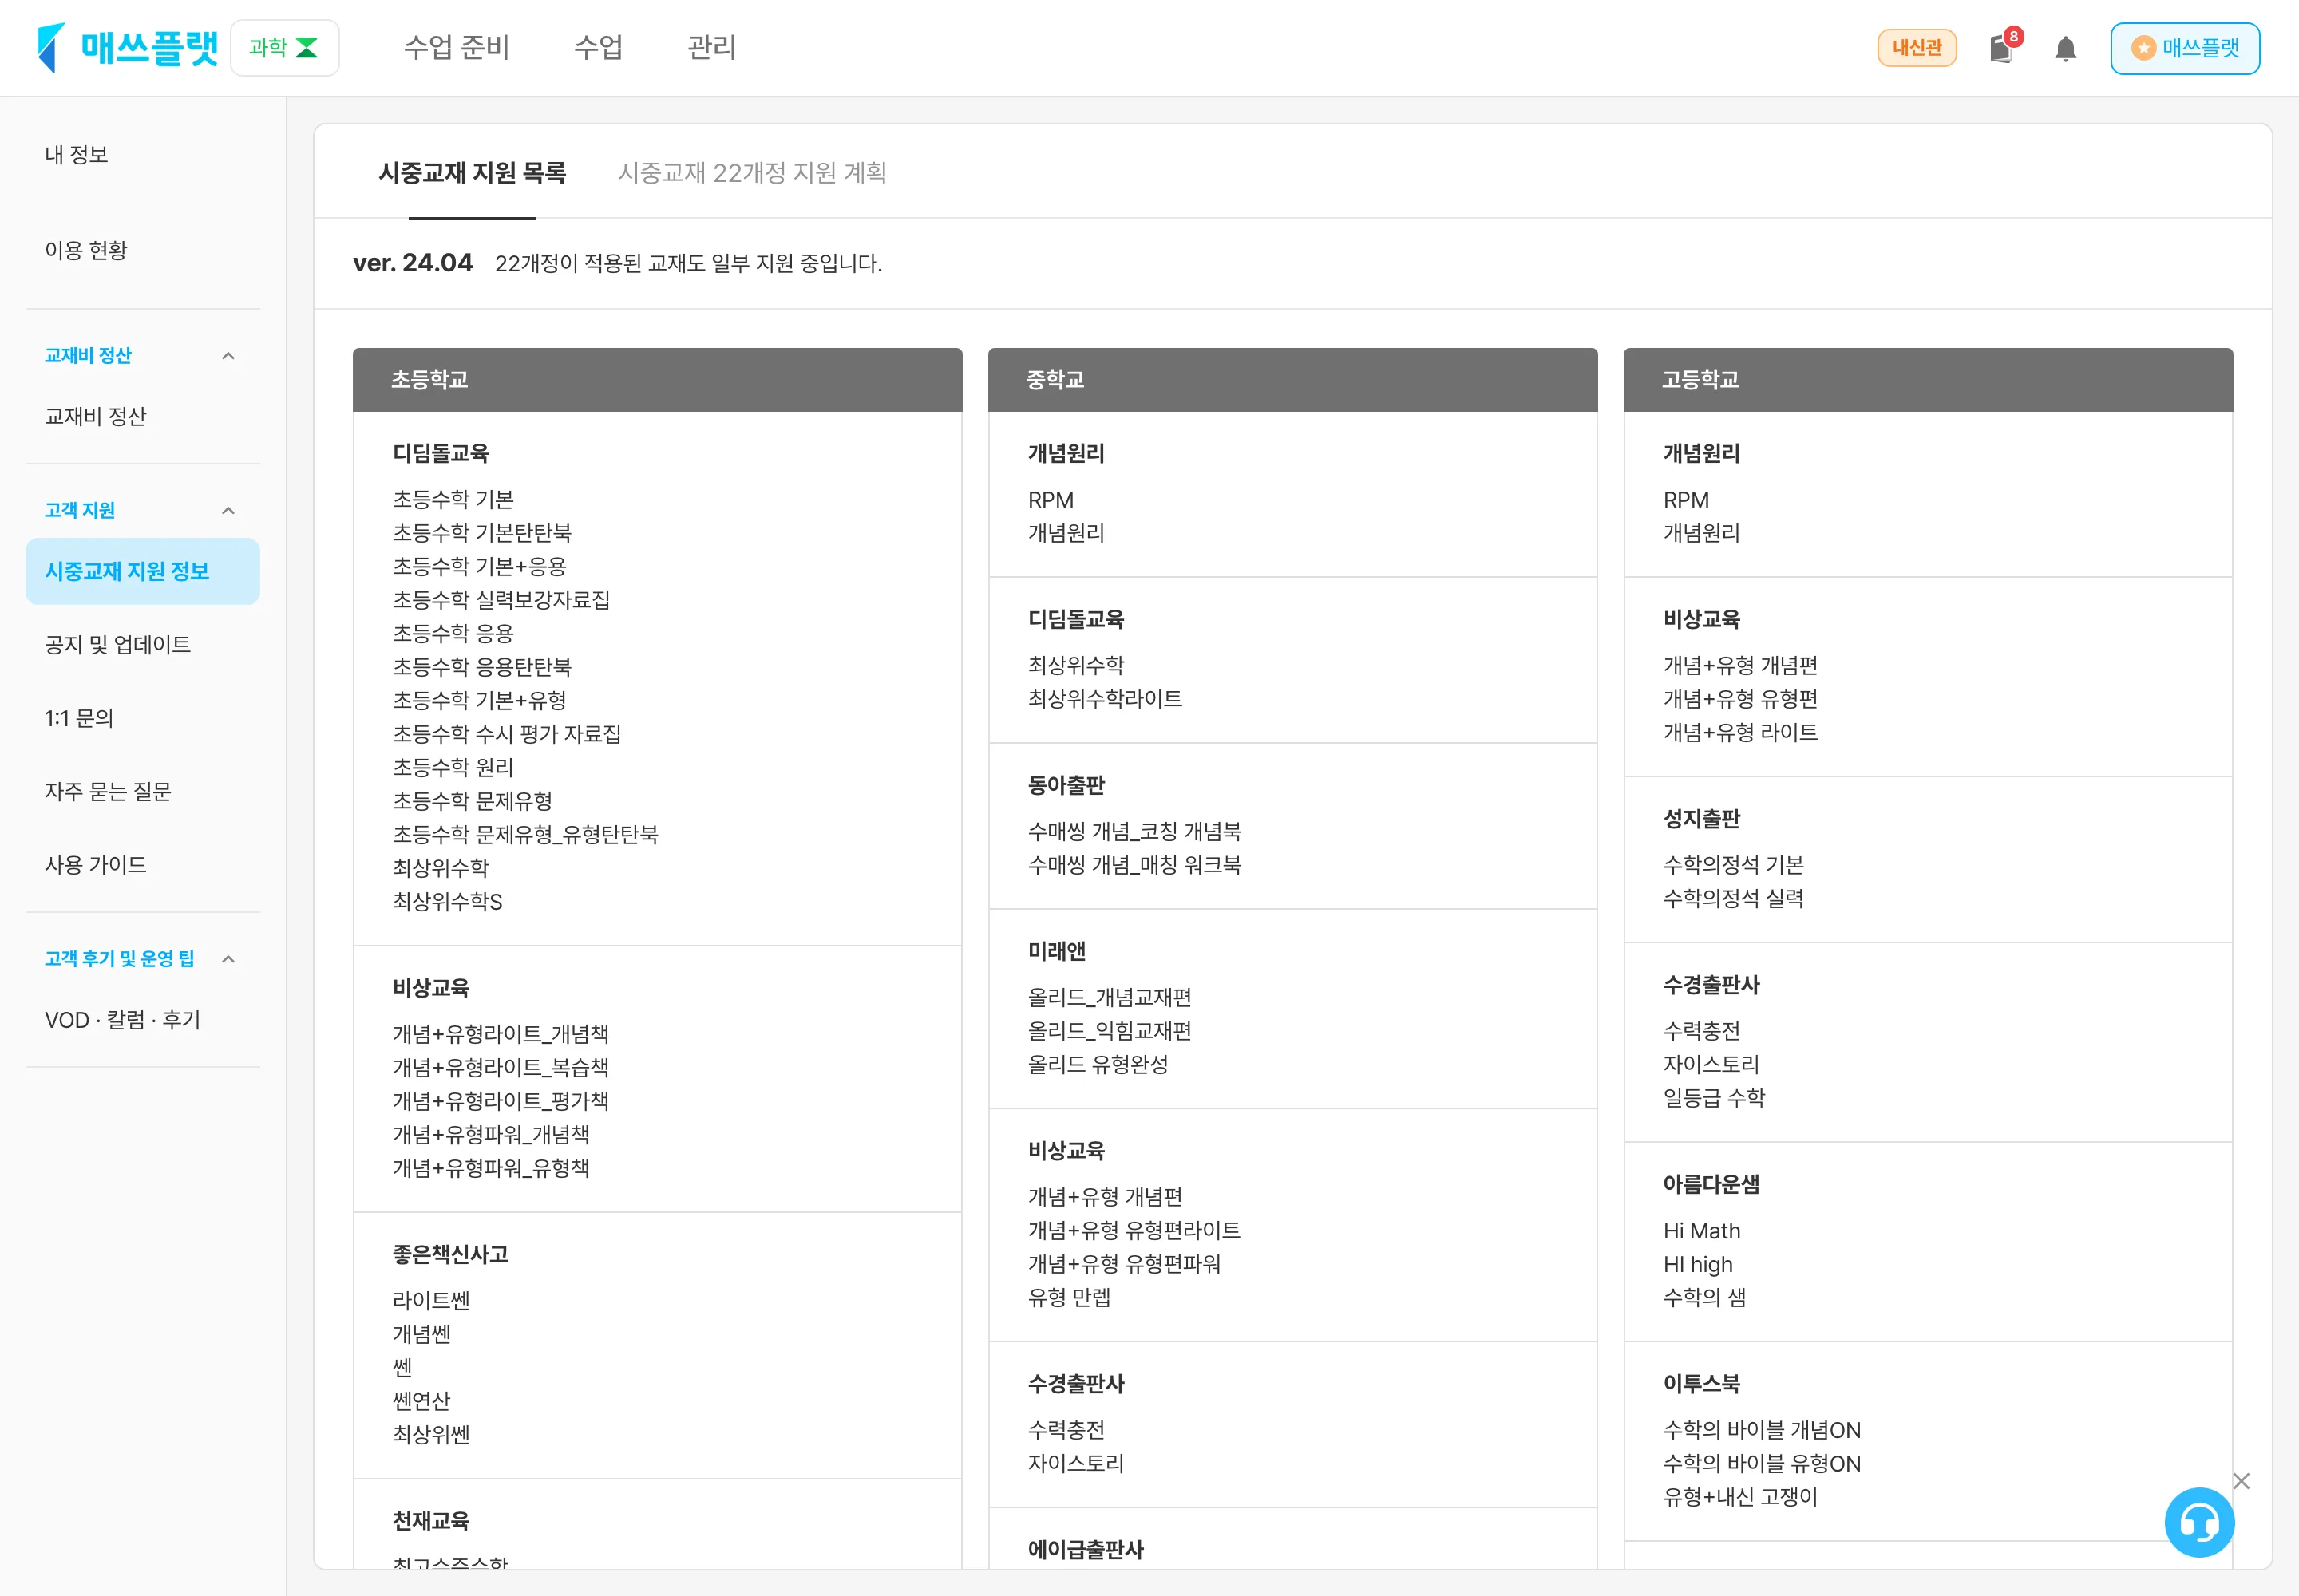Click the 매쓰플랫 account button
Viewport: 2299px width, 1596px height.
[x=2184, y=48]
